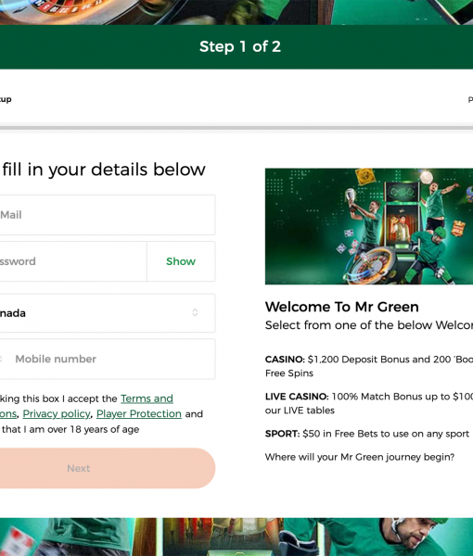Click the Step 1 of 2 header

point(240,46)
